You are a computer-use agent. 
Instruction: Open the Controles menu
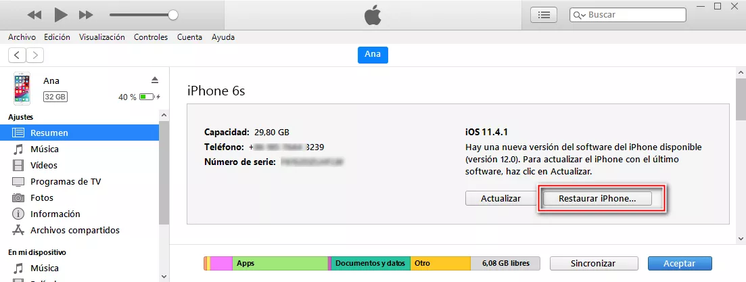pos(151,37)
